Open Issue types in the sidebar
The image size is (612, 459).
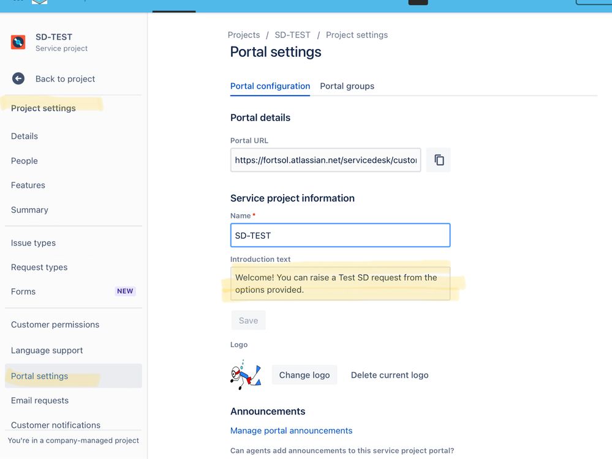click(x=33, y=243)
